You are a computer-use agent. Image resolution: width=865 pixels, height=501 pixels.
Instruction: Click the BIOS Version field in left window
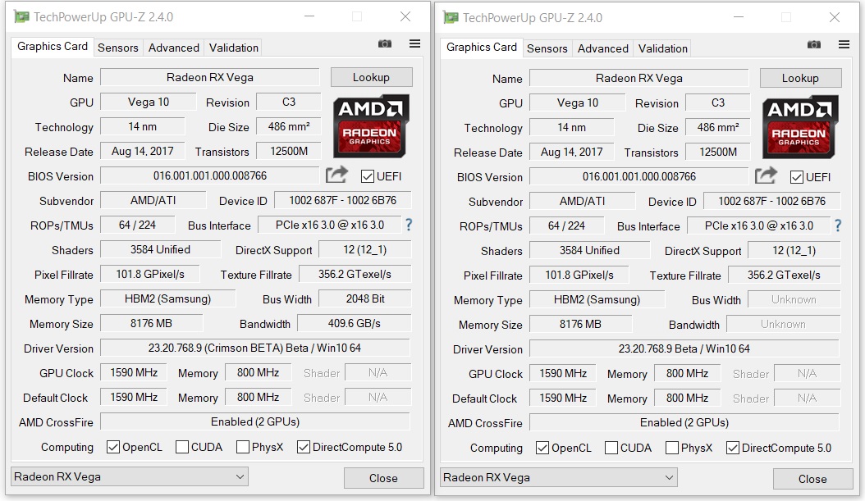(x=210, y=175)
